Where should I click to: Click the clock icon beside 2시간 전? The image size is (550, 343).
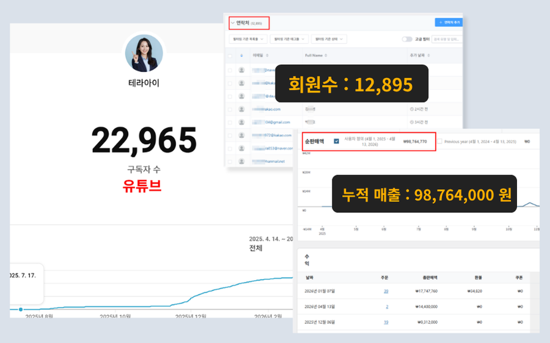412,109
